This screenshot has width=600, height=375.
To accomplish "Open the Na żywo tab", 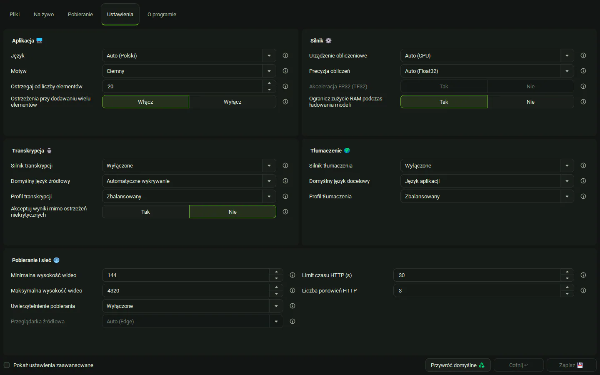I will 44,14.
